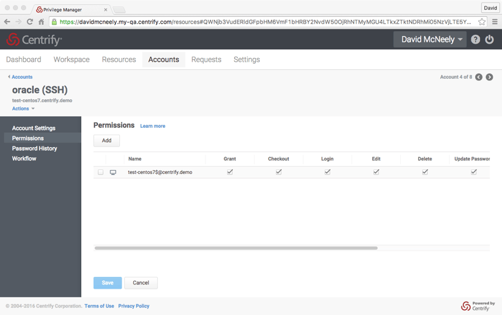Open Privacy Policy link
Screen dimensions: 502x315
pos(134,306)
